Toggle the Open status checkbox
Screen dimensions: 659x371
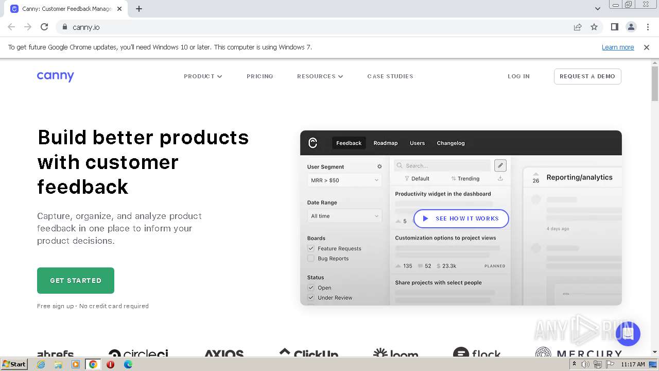(x=311, y=288)
